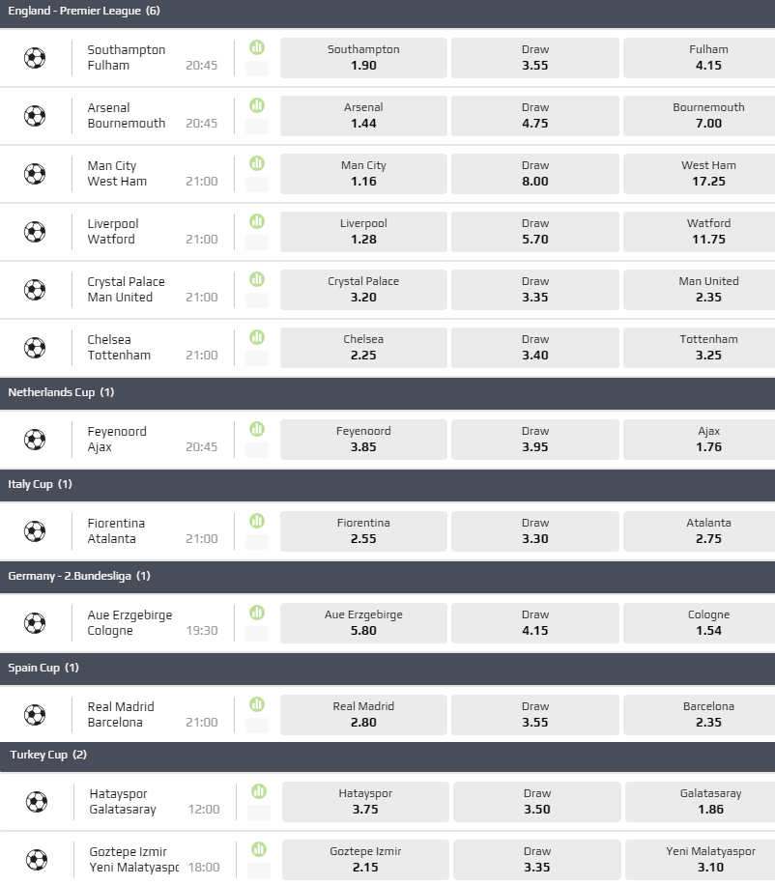Viewport: 775px width, 885px height.
Task: Open stats icon for Hatayspor vs Galatasaray
Action: [259, 791]
